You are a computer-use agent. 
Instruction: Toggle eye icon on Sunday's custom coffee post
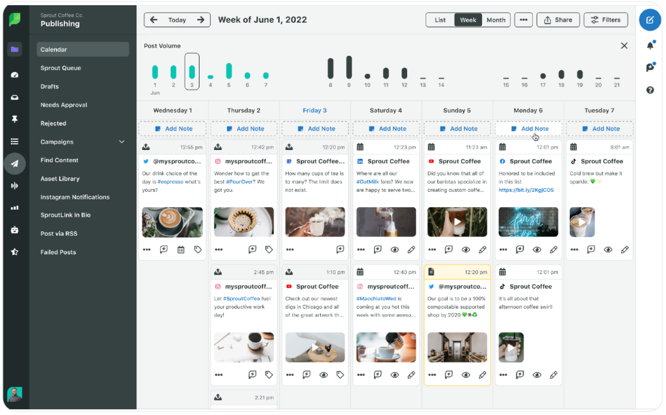click(x=466, y=249)
